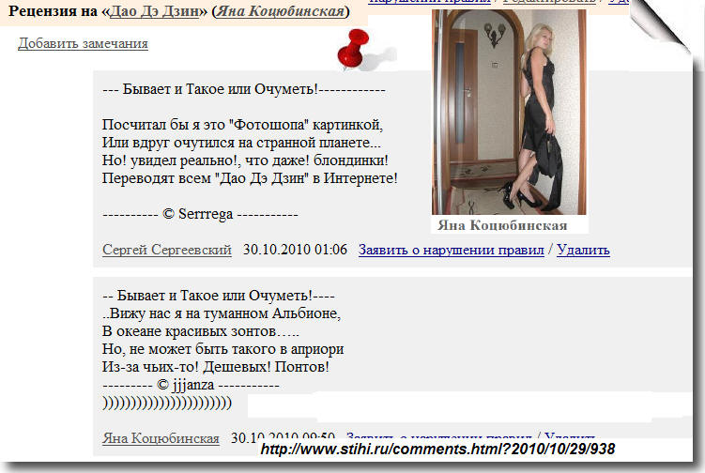Click the © jjjanza signature line
The image size is (705, 473).
(x=191, y=385)
